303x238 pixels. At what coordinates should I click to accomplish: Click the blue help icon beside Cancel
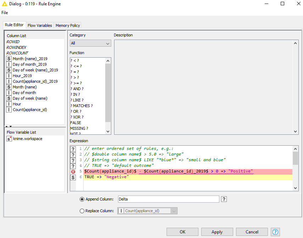275,232
